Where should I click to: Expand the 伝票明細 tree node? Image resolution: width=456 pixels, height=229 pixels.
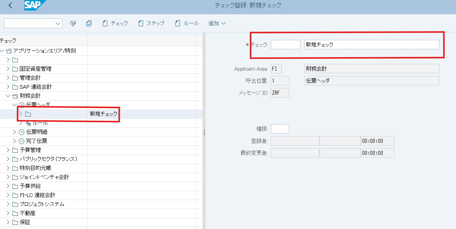pyautogui.click(x=15, y=132)
